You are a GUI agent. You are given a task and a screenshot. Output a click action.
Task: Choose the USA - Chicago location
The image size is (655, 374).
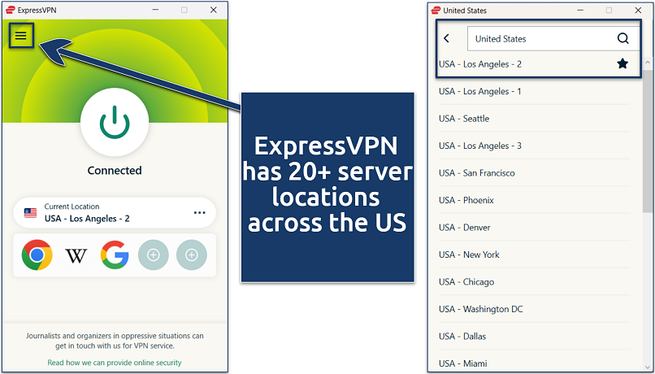pos(466,282)
